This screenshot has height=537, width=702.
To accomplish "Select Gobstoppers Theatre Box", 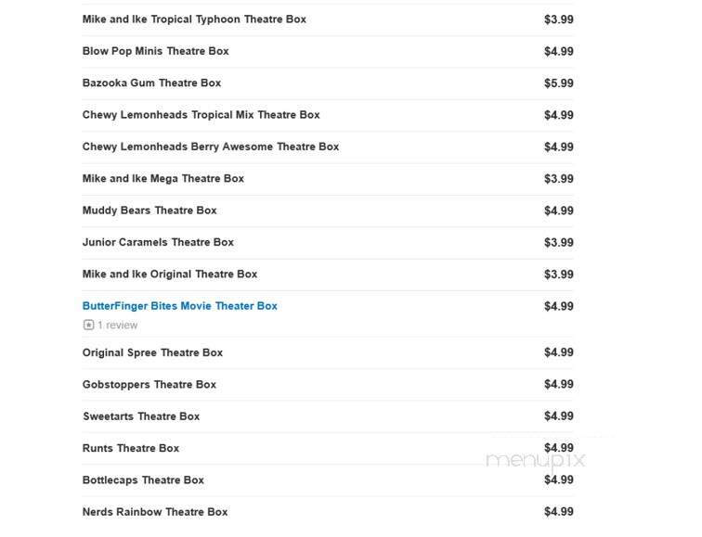I will pyautogui.click(x=149, y=385).
